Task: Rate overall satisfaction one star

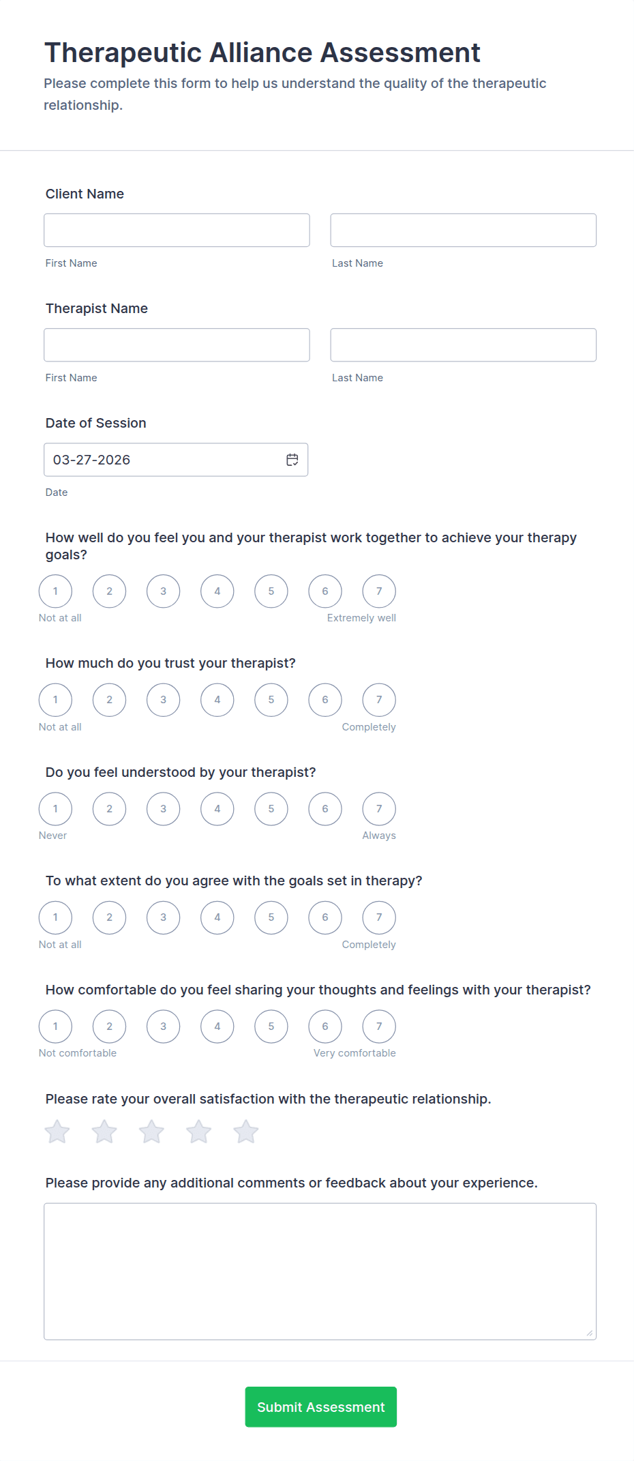Action: click(x=57, y=1132)
